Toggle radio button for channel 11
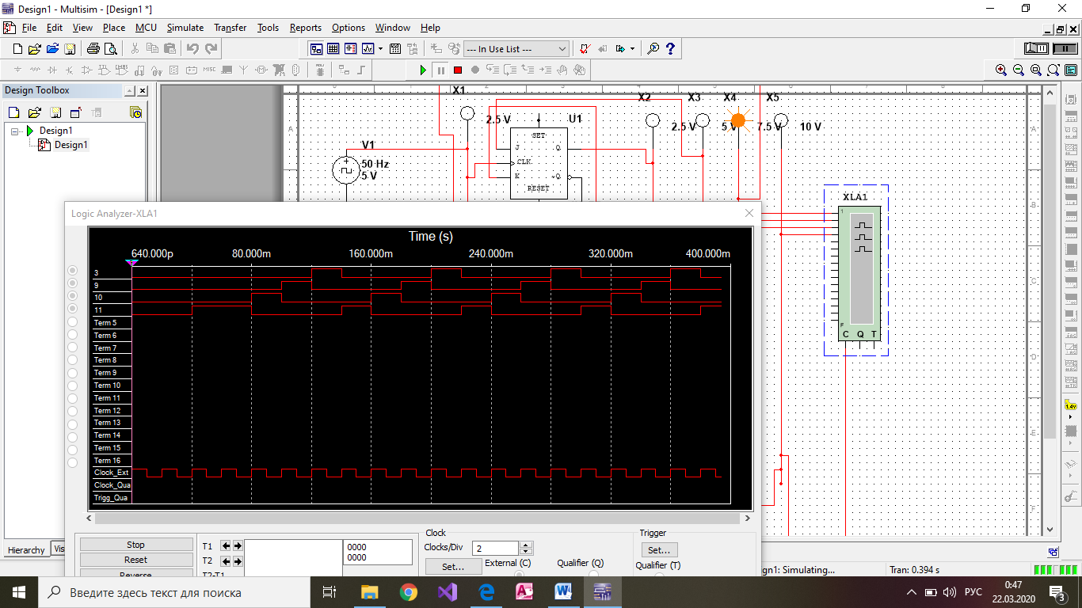This screenshot has width=1082, height=608. click(x=73, y=309)
